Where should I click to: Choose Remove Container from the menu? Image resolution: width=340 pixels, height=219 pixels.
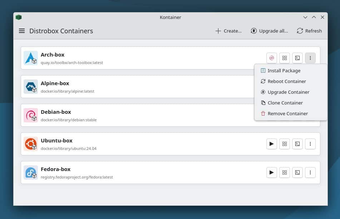pos(288,113)
